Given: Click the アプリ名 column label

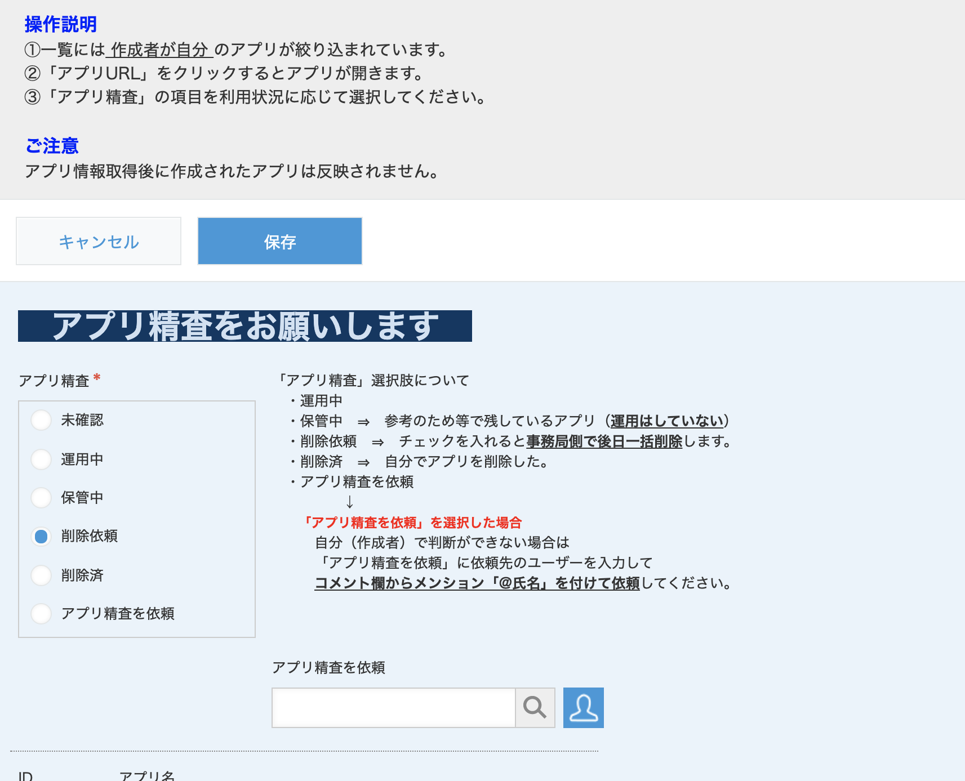Looking at the screenshot, I should point(147,776).
